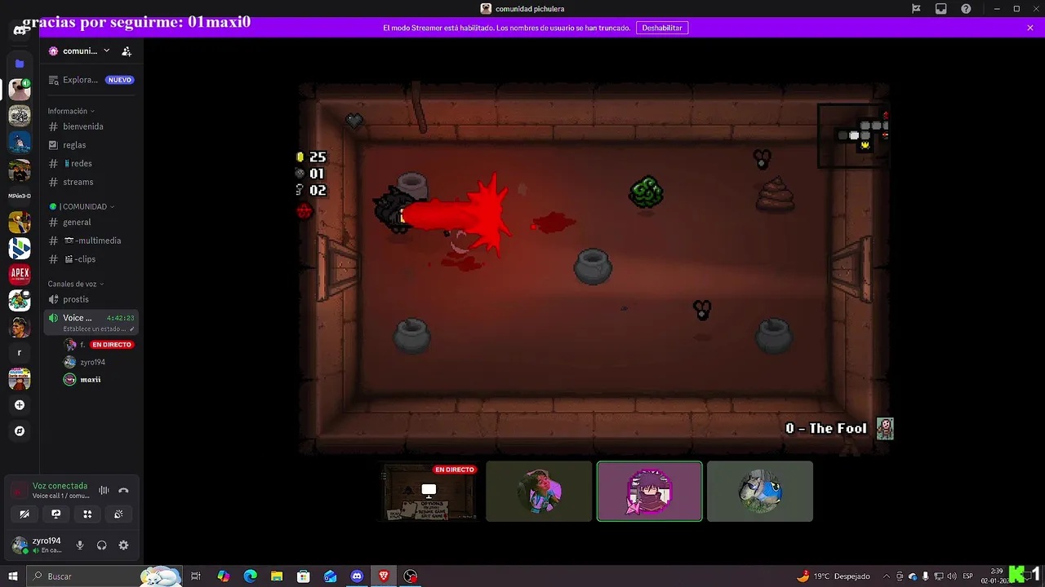Open the help question mark icon
The width and height of the screenshot is (1045, 587).
click(x=966, y=9)
